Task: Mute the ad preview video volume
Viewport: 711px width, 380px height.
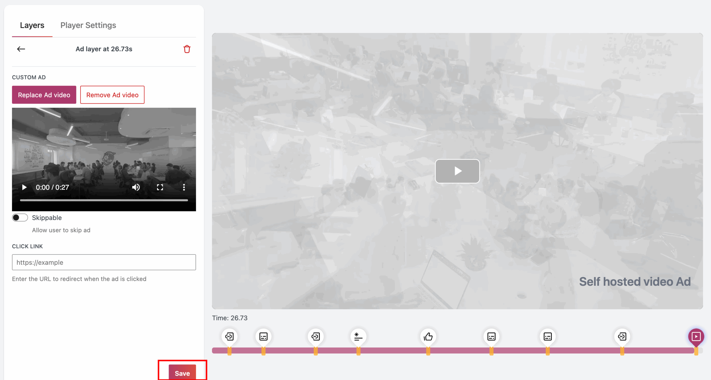Action: click(x=136, y=187)
